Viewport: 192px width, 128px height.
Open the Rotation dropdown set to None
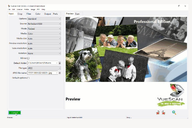pos(44,53)
